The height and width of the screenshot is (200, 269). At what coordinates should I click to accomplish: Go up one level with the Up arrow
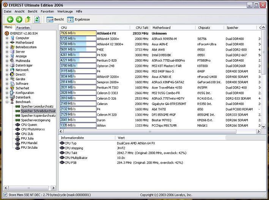(x=28, y=19)
